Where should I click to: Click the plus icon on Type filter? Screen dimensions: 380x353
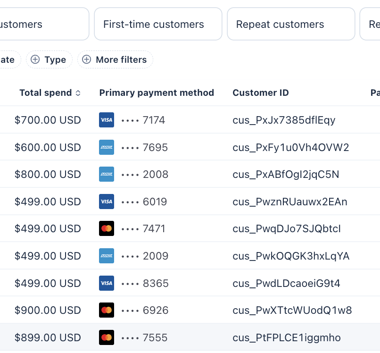[x=35, y=59]
